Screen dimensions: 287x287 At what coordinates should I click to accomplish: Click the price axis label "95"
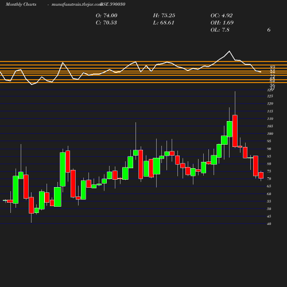269,141
